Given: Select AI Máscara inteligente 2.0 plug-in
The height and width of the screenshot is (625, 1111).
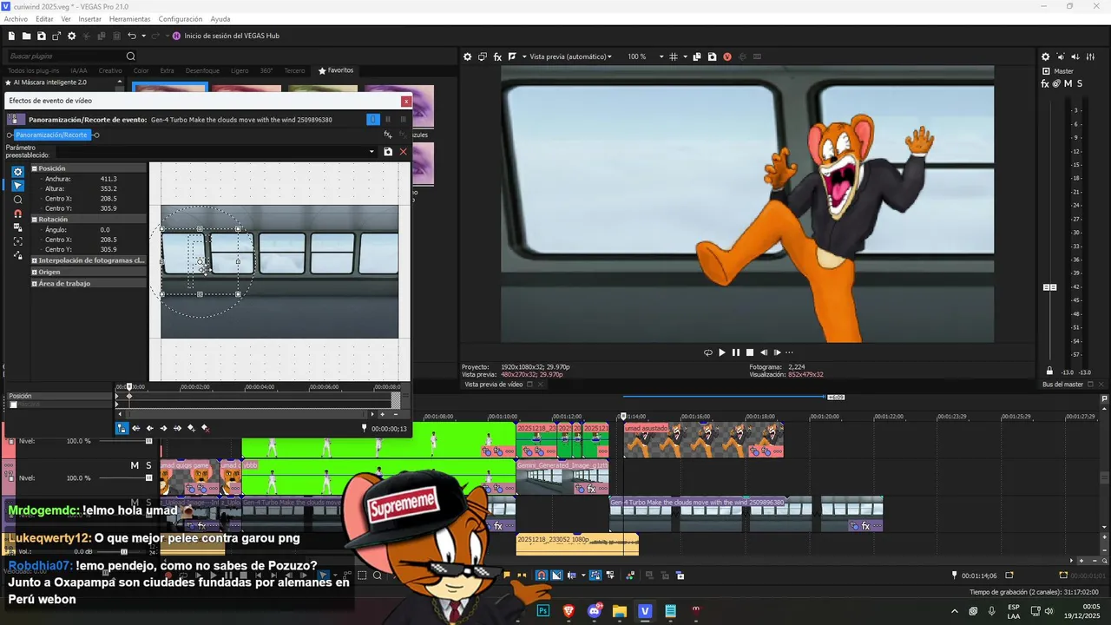Looking at the screenshot, I should pos(49,82).
